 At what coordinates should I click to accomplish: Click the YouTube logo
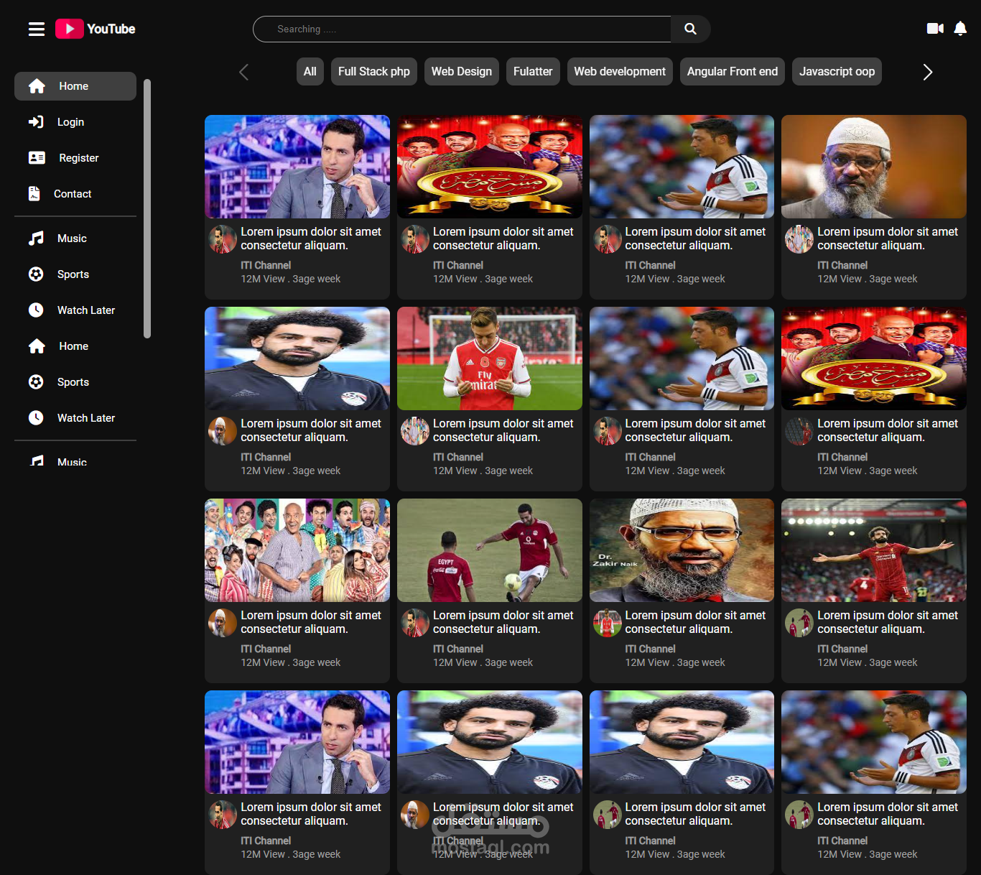(x=95, y=29)
